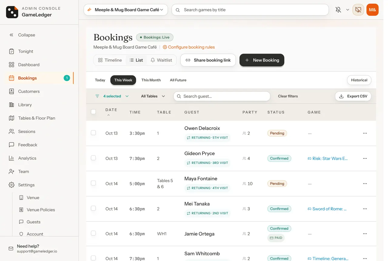This screenshot has height=261, width=388.
Task: Select Gideon Pryce's booking checkbox
Action: (x=93, y=158)
